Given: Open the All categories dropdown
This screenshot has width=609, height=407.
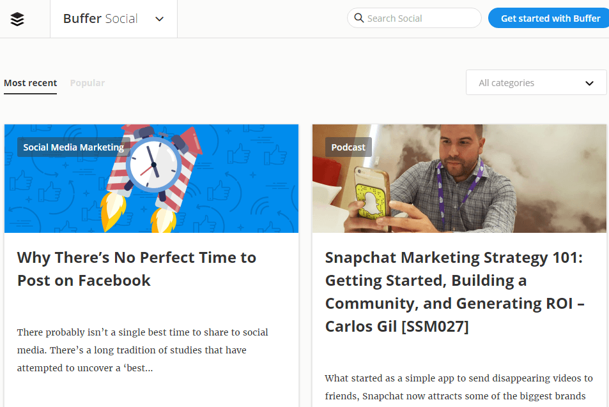Looking at the screenshot, I should click(536, 83).
